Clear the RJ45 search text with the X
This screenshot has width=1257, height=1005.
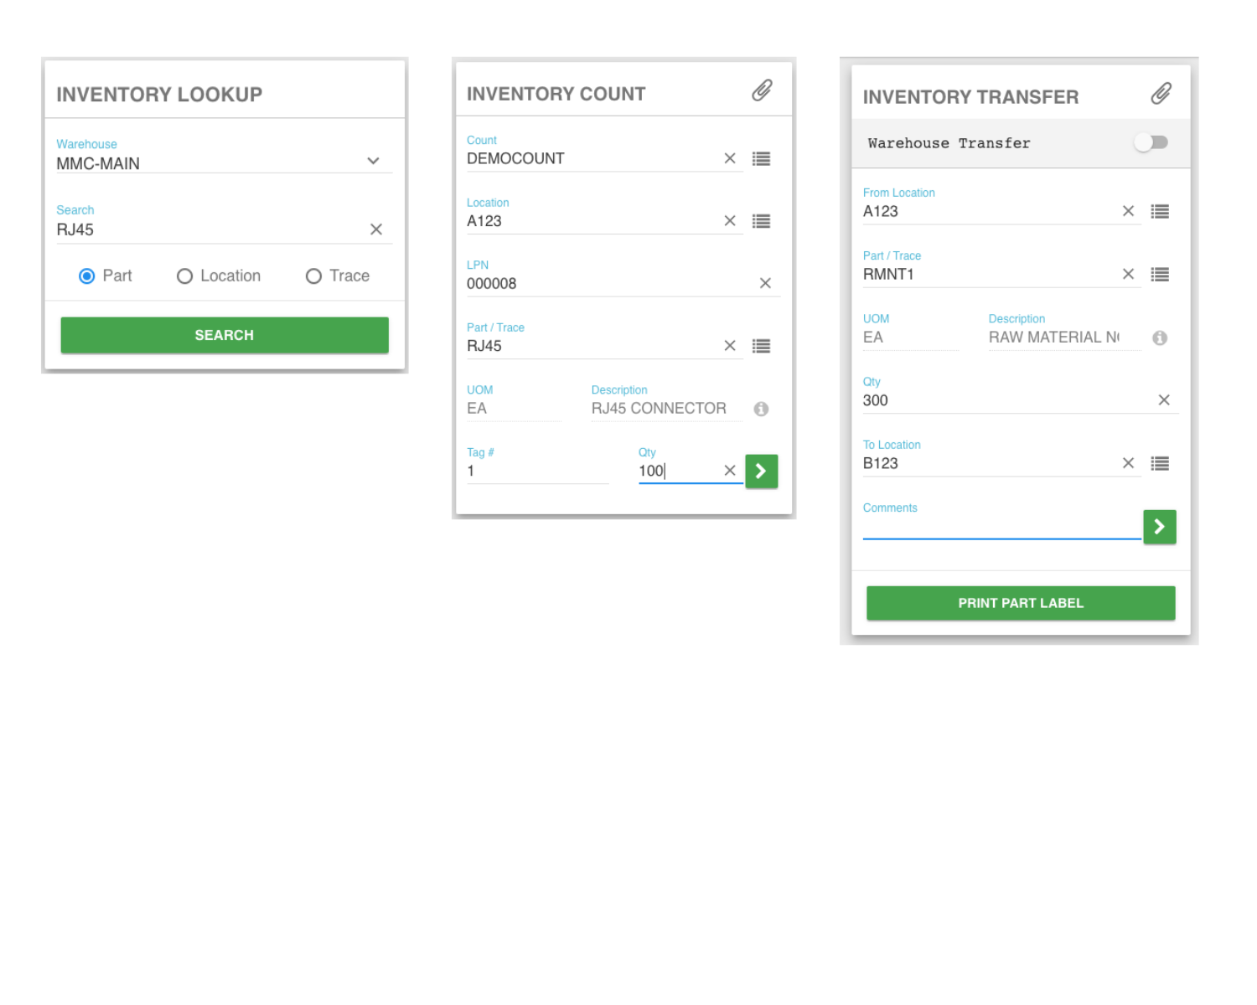coord(376,229)
